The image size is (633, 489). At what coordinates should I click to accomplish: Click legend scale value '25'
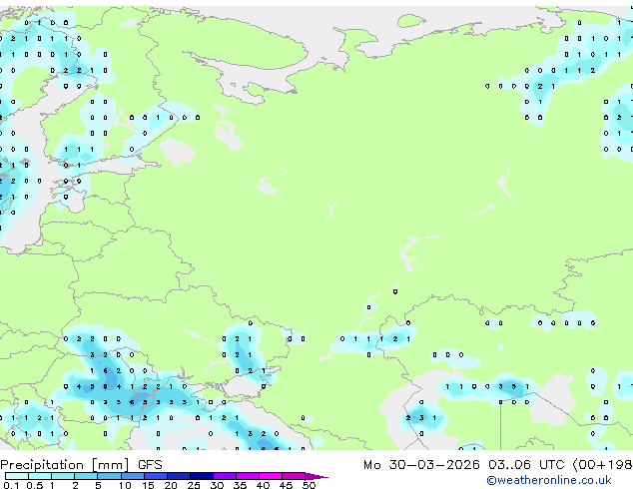194,485
